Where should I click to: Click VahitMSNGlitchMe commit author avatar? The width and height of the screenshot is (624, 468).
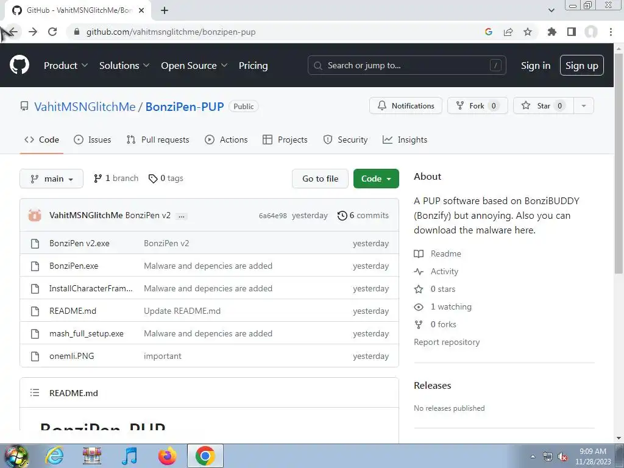tap(35, 215)
